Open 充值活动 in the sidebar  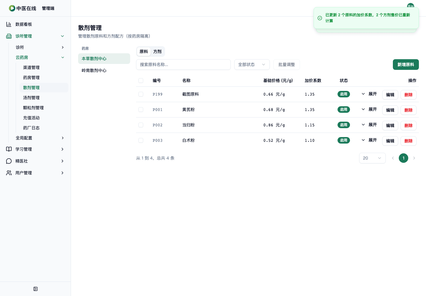[x=44, y=118]
